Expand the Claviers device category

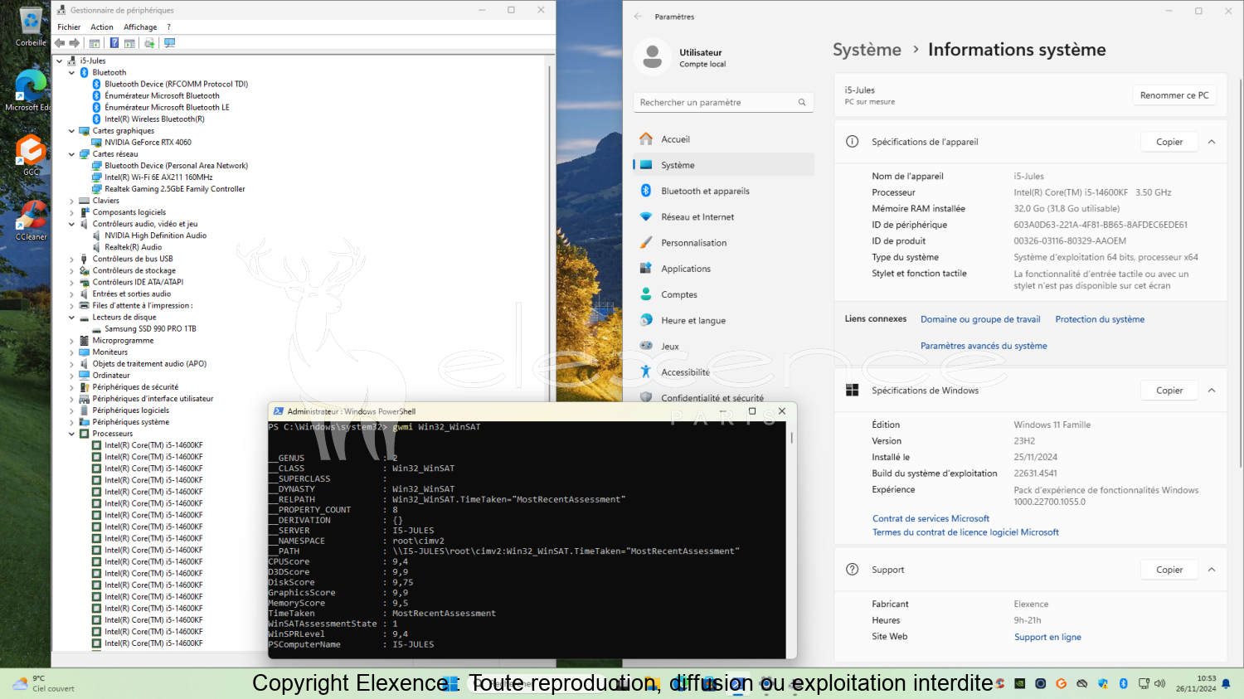[71, 201]
